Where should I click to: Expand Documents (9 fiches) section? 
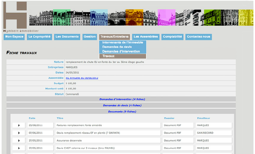click(x=122, y=111)
